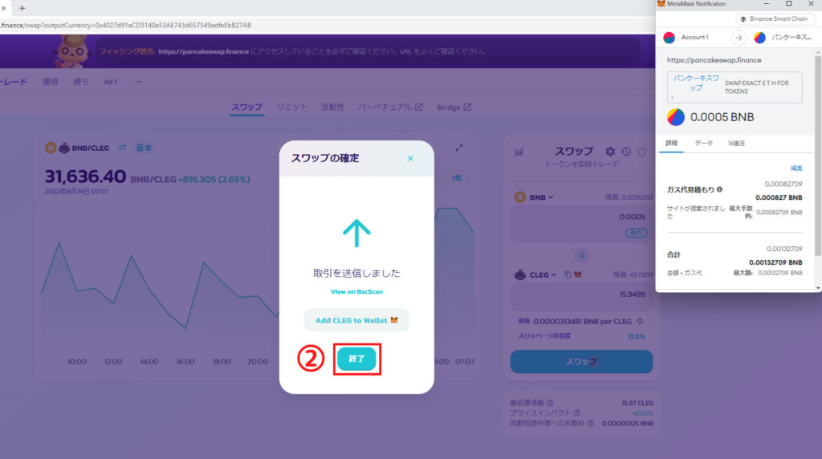Close the swap confirmation dialog with X
The width and height of the screenshot is (822, 459).
click(x=410, y=158)
